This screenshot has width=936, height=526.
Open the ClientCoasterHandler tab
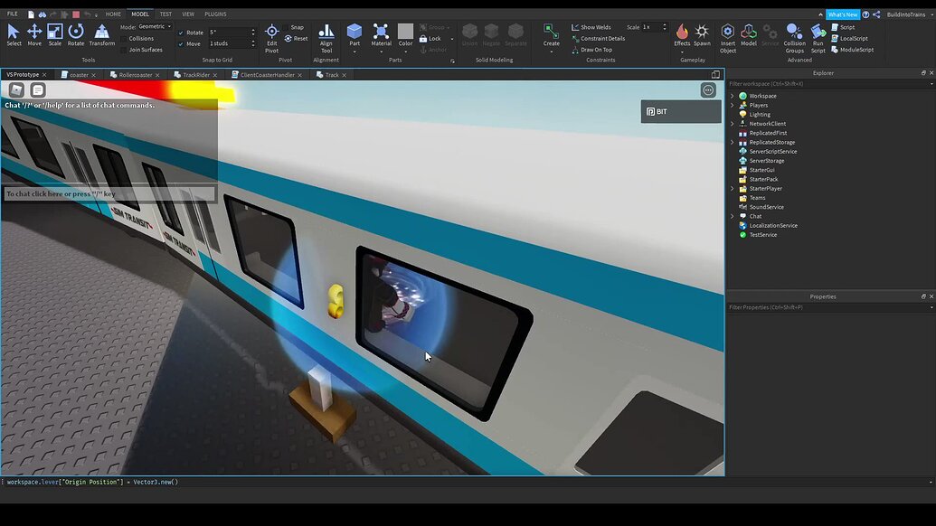[267, 75]
